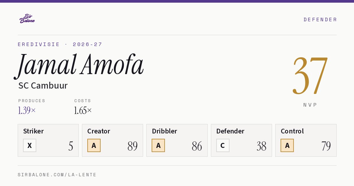The image size is (354, 186).
Task: Click the Eredivisie 2026-27 season label
Action: [x=60, y=44]
